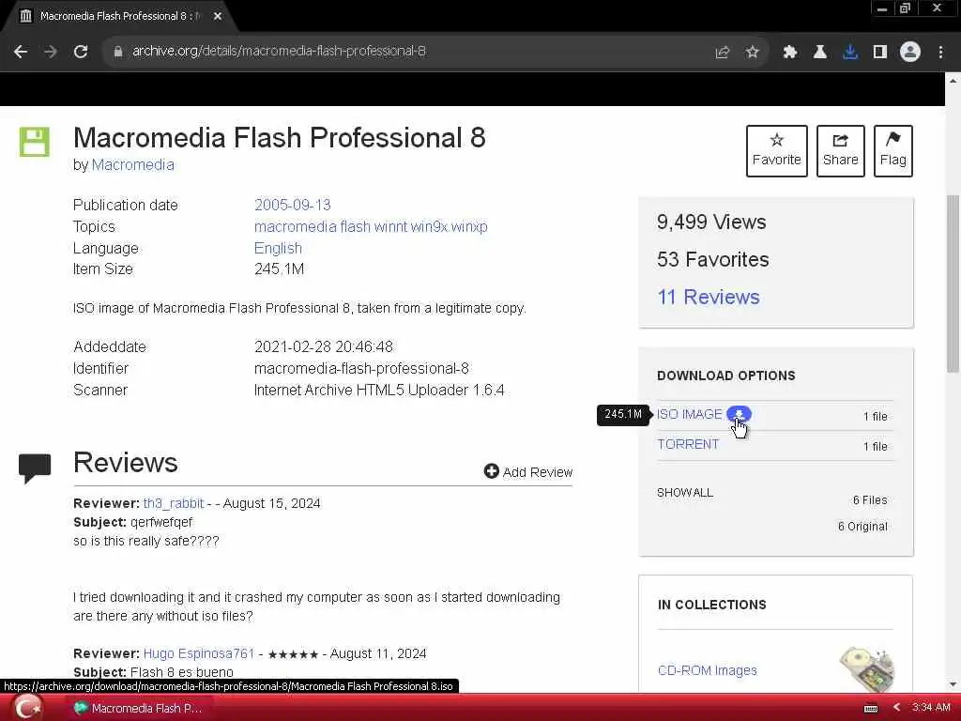Open the TORRENT download link

tap(688, 444)
